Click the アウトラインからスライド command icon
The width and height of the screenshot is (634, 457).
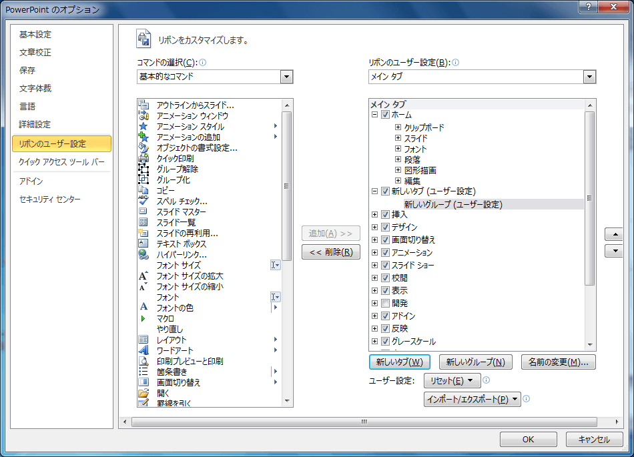pos(143,105)
